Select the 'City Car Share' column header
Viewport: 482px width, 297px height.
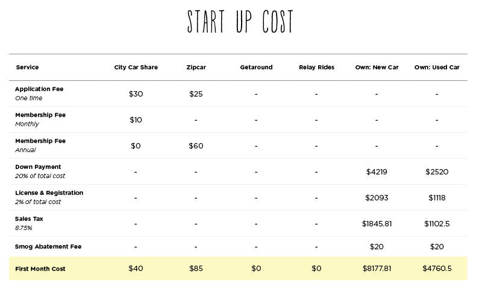click(136, 67)
